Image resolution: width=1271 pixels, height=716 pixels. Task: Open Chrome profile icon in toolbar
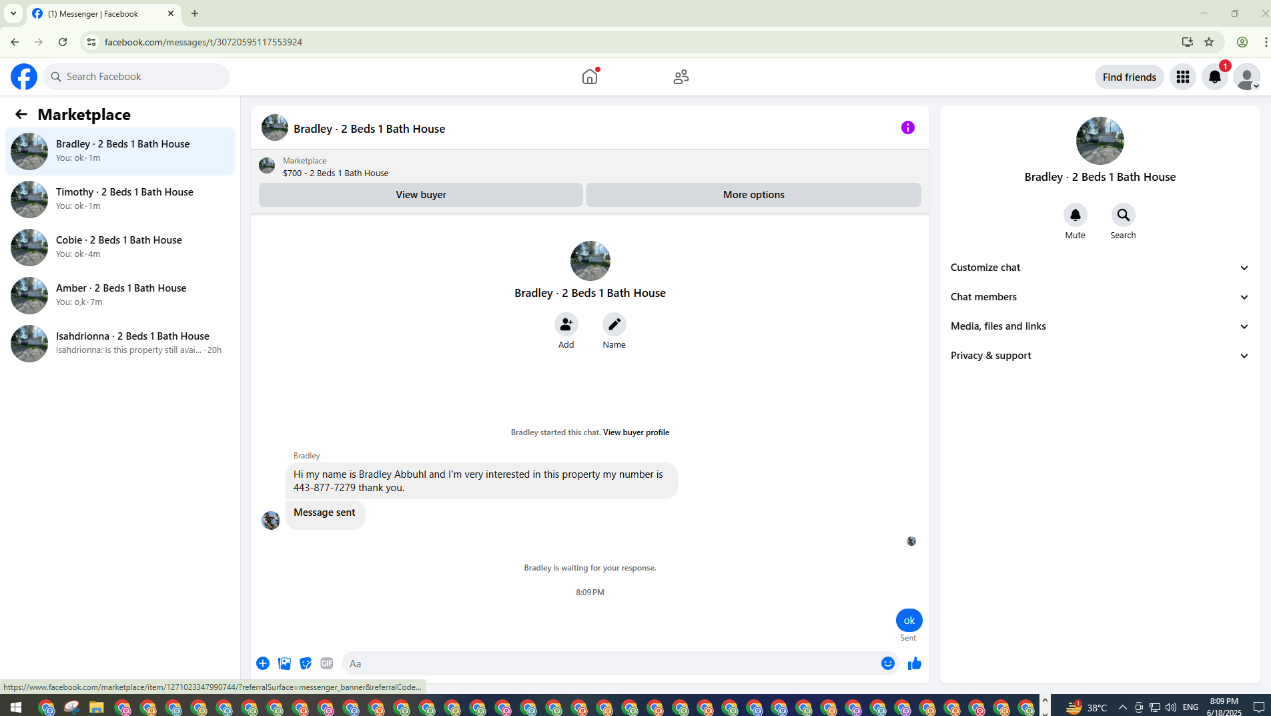pyautogui.click(x=1242, y=42)
